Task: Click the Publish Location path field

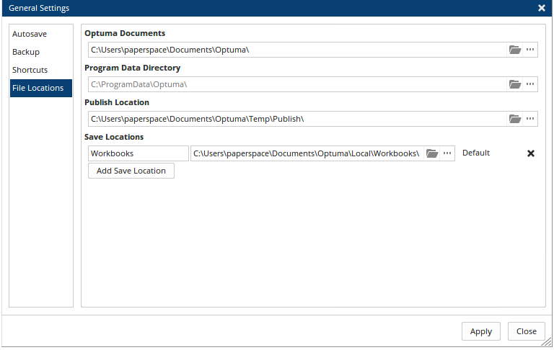Action: tap(297, 119)
